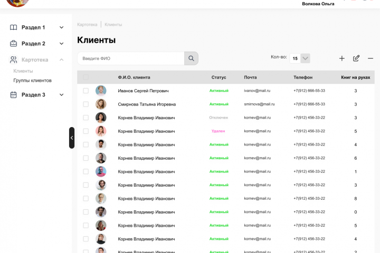Collapse the Картотека section chevron
Image resolution: width=380 pixels, height=253 pixels.
[62, 60]
